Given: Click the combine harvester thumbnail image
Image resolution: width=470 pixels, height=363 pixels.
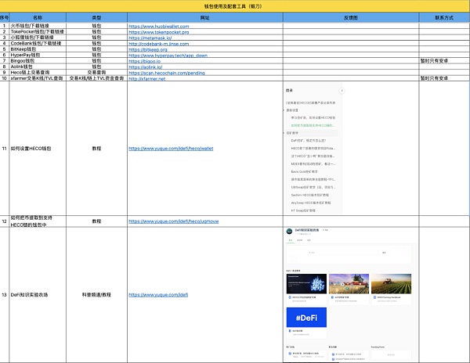Looking at the screenshot, I should click(349, 284).
